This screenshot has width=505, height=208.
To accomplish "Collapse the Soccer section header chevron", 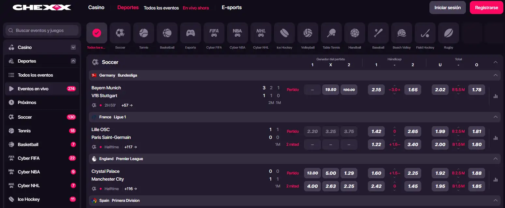I will click(x=496, y=62).
